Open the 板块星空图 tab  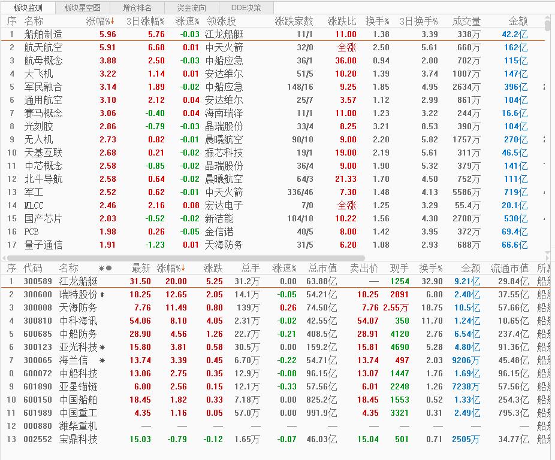pyautogui.click(x=83, y=8)
